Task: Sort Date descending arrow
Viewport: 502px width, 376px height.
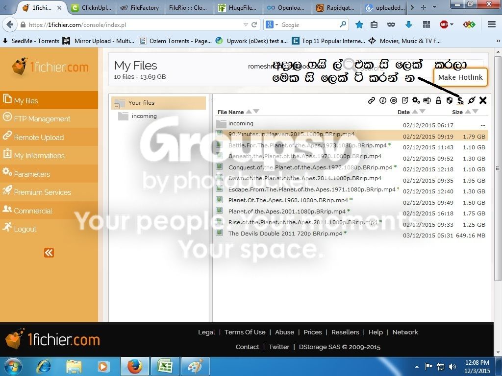Action: (x=422, y=111)
